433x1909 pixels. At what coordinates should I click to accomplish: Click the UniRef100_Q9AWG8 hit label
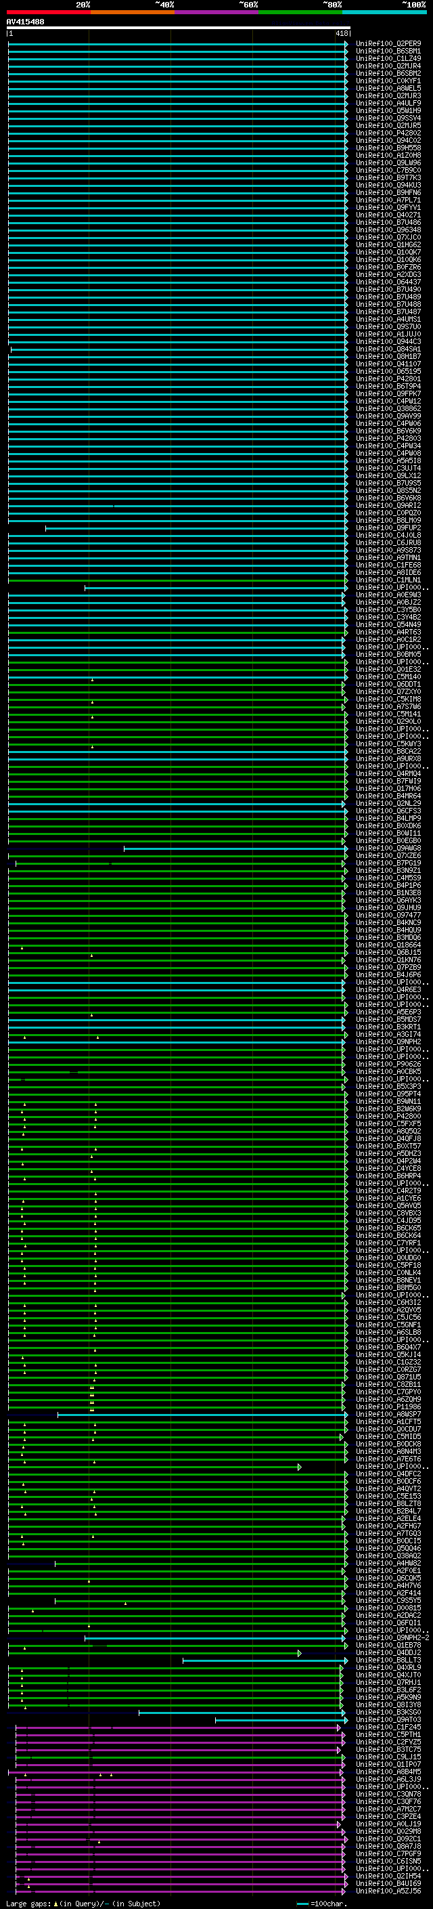click(x=388, y=849)
